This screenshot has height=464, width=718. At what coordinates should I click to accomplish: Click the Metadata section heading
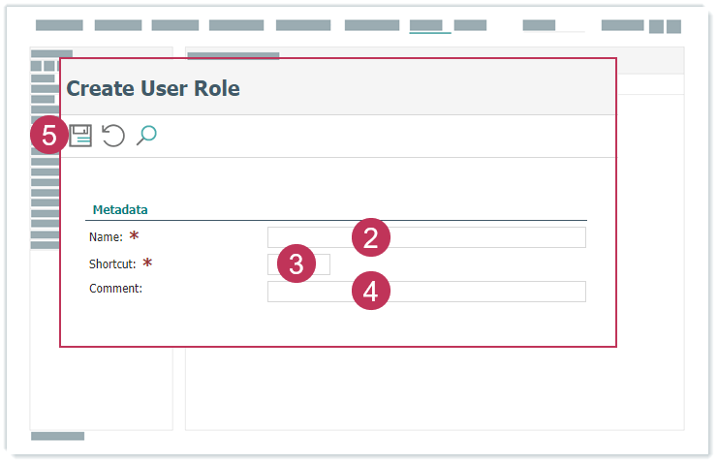(x=119, y=209)
